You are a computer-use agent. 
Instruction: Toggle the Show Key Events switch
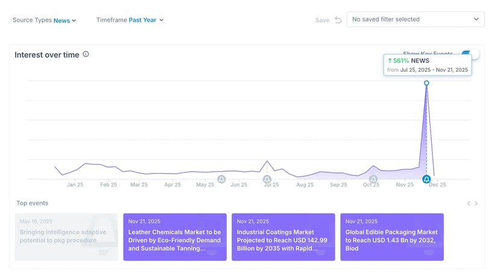pos(470,54)
